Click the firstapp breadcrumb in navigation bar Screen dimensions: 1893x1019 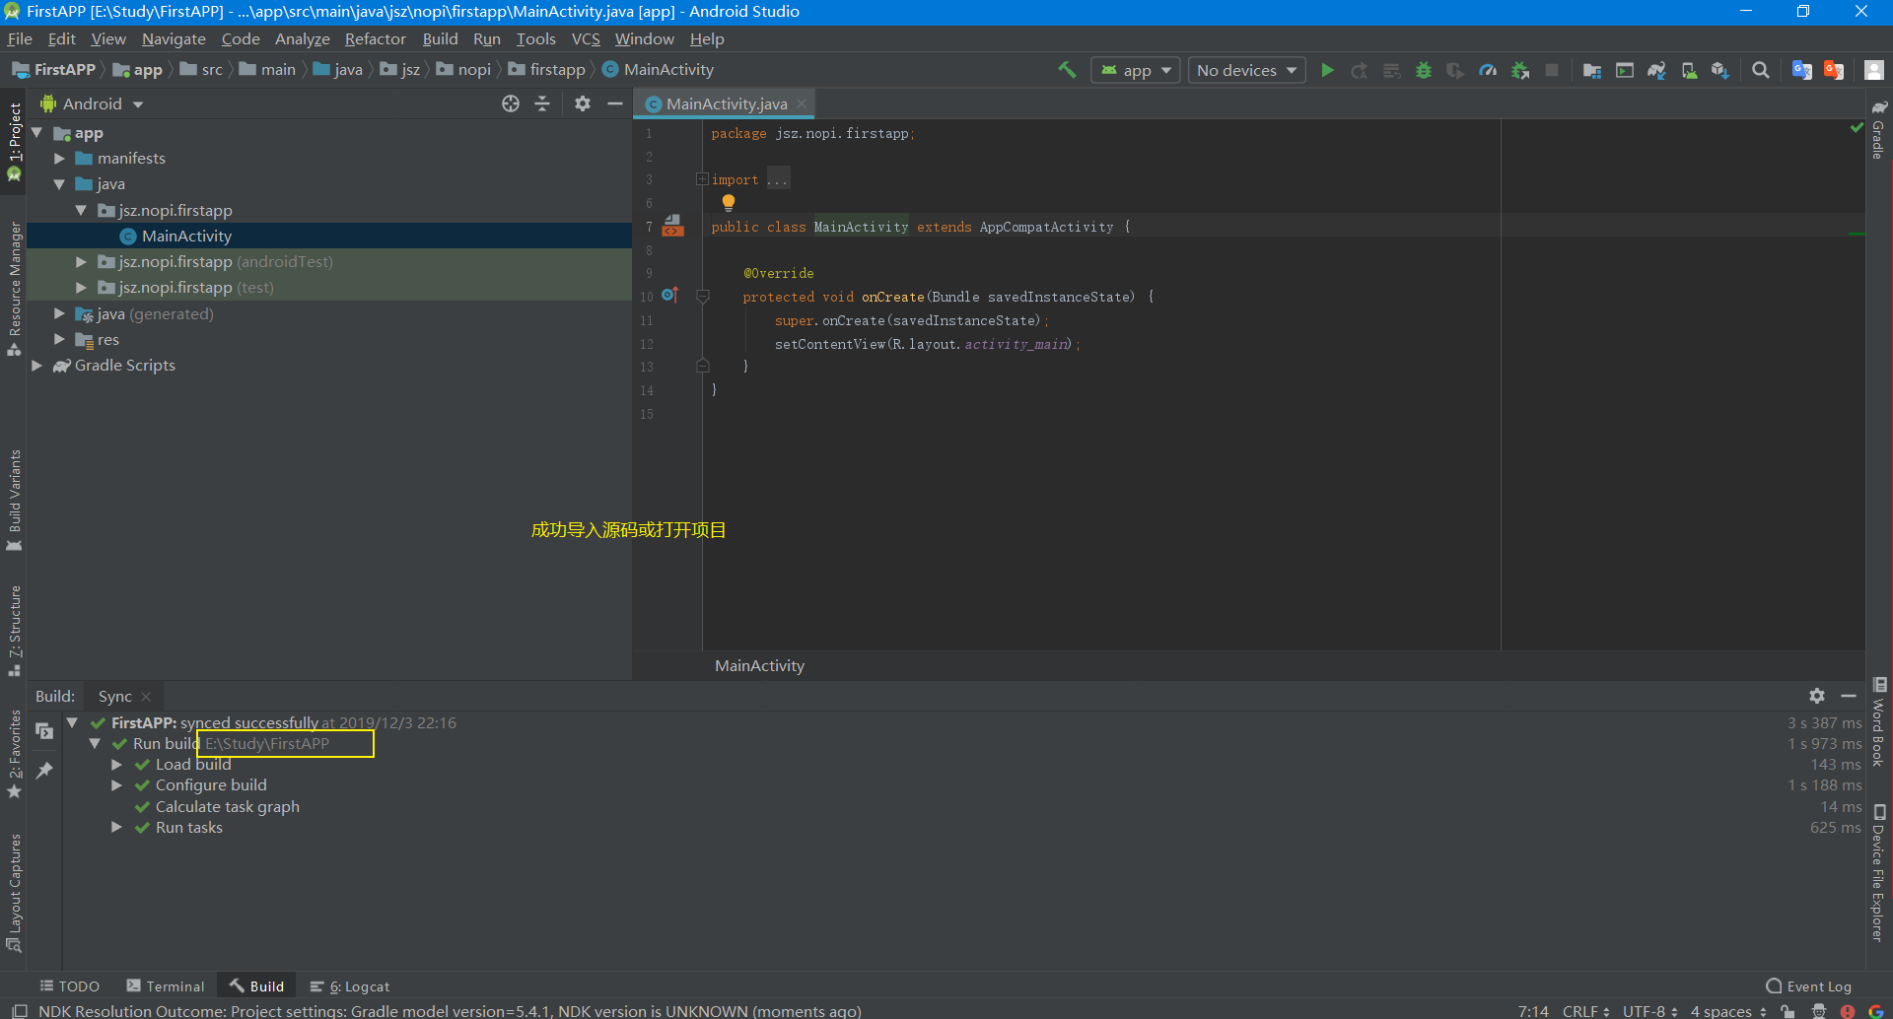(547, 69)
